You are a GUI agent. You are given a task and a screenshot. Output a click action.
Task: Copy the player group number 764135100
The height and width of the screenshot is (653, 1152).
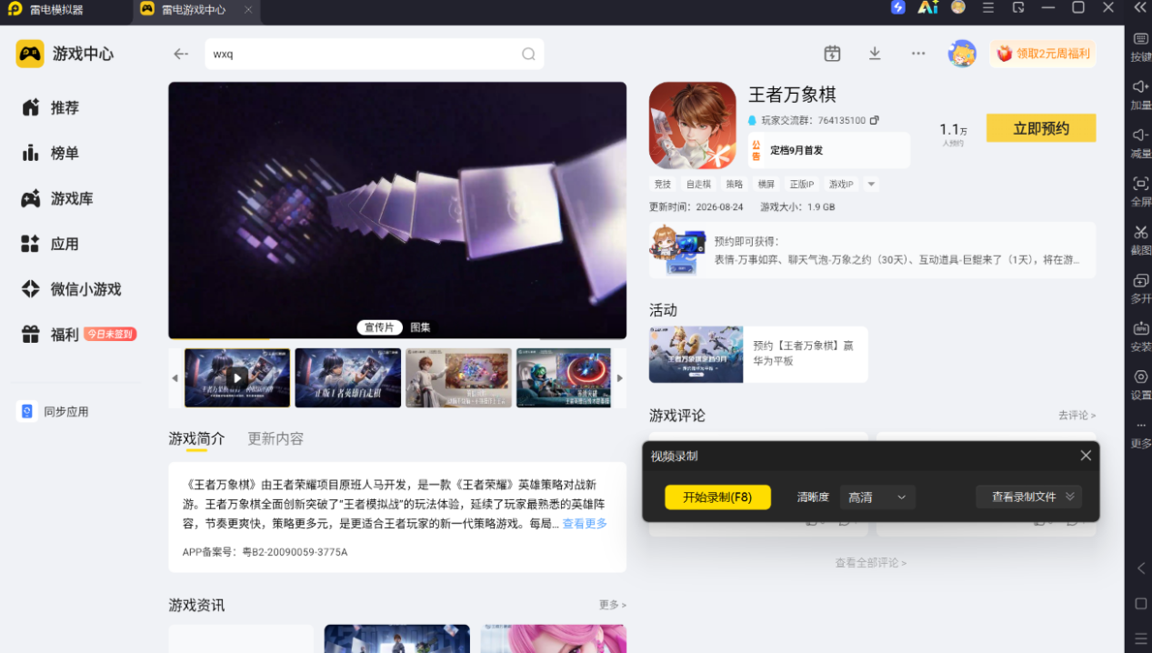[875, 120]
